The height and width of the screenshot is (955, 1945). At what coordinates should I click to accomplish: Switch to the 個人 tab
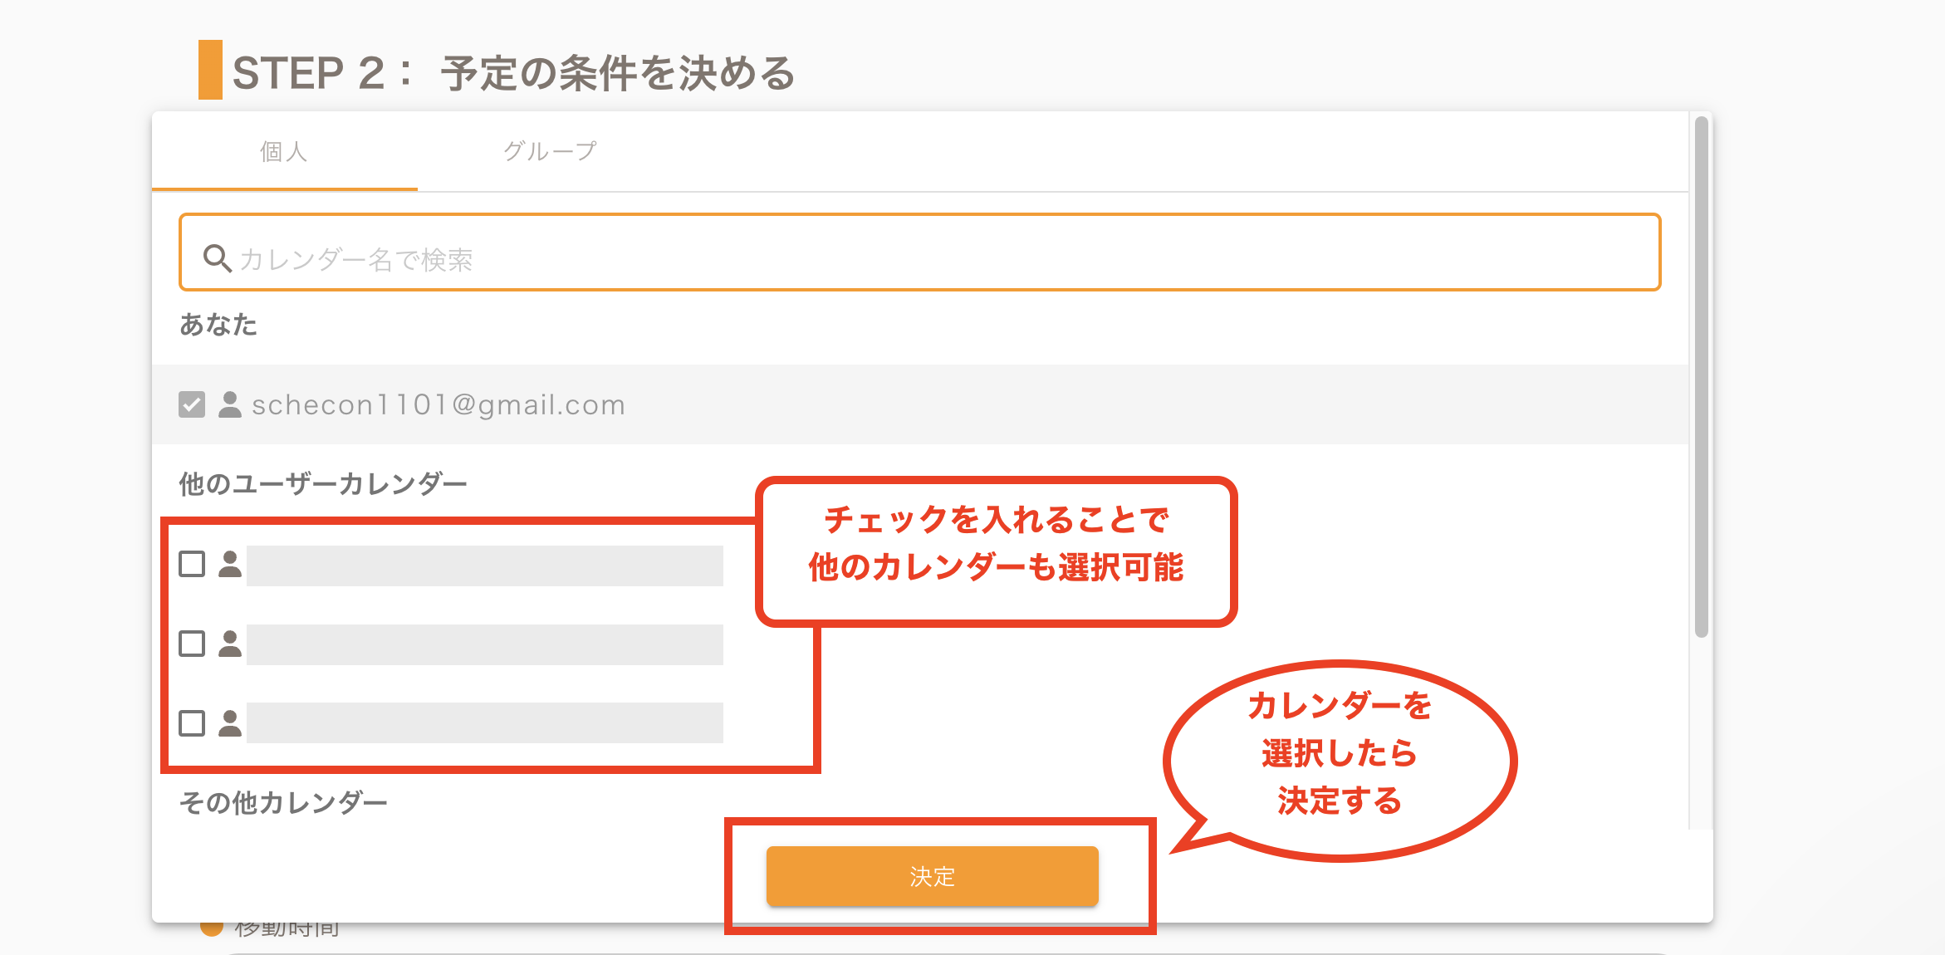(x=284, y=152)
